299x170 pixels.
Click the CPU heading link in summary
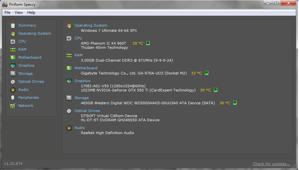coord(78,38)
